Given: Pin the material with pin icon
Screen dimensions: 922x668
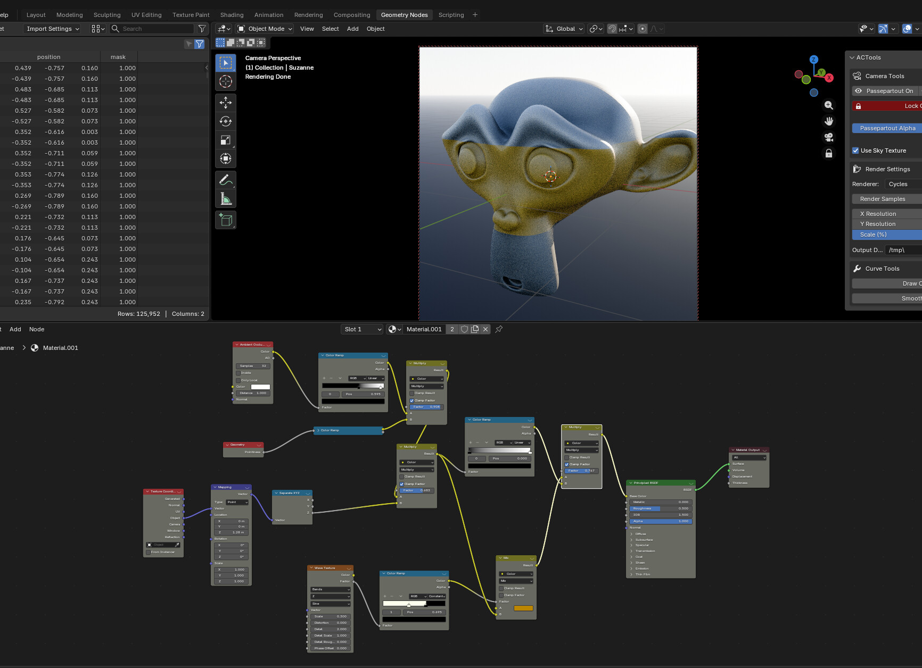Looking at the screenshot, I should 499,329.
